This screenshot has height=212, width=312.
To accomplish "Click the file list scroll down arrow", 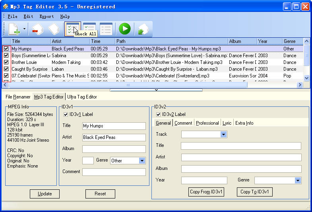I will (x=306, y=78).
